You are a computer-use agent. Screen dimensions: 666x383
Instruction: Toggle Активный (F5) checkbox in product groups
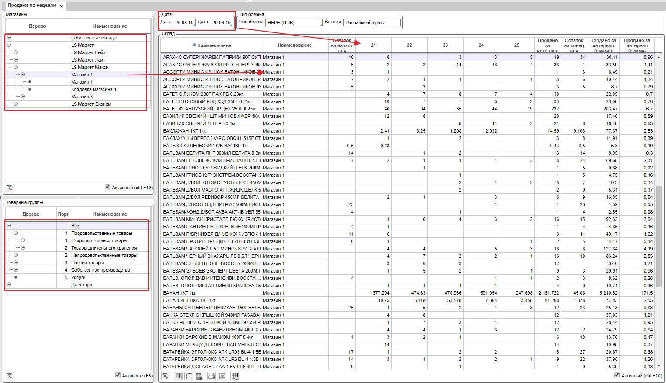tap(118, 375)
